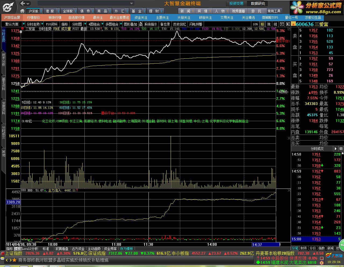The height and width of the screenshot is (267, 344).
Task: Click the news headline 商务部终裁对欧盟多晶硅
Action: pos(63,260)
